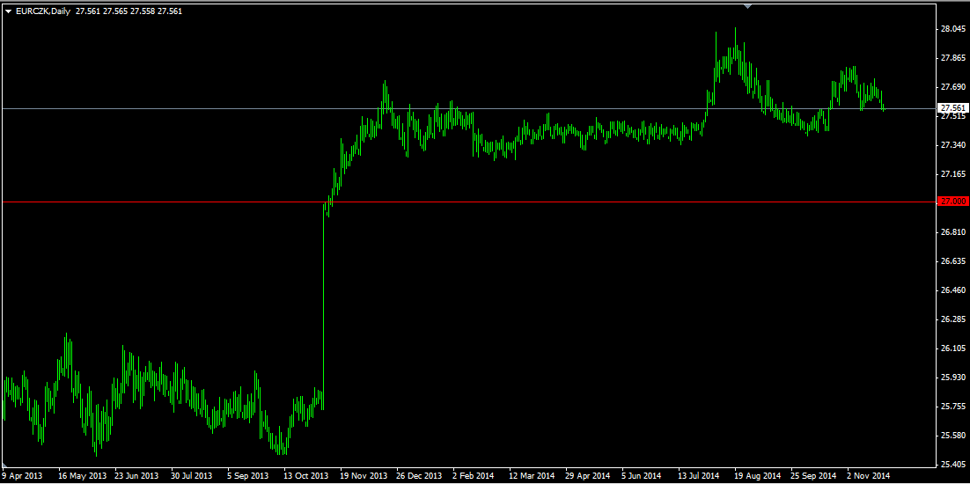Click the 19 Nov 2013 date label

[x=364, y=477]
